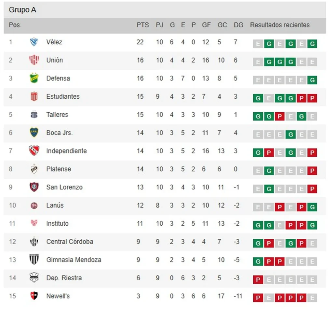Click Defensa's green G result box
Viewport: 333px width, 309px height.
coord(312,80)
